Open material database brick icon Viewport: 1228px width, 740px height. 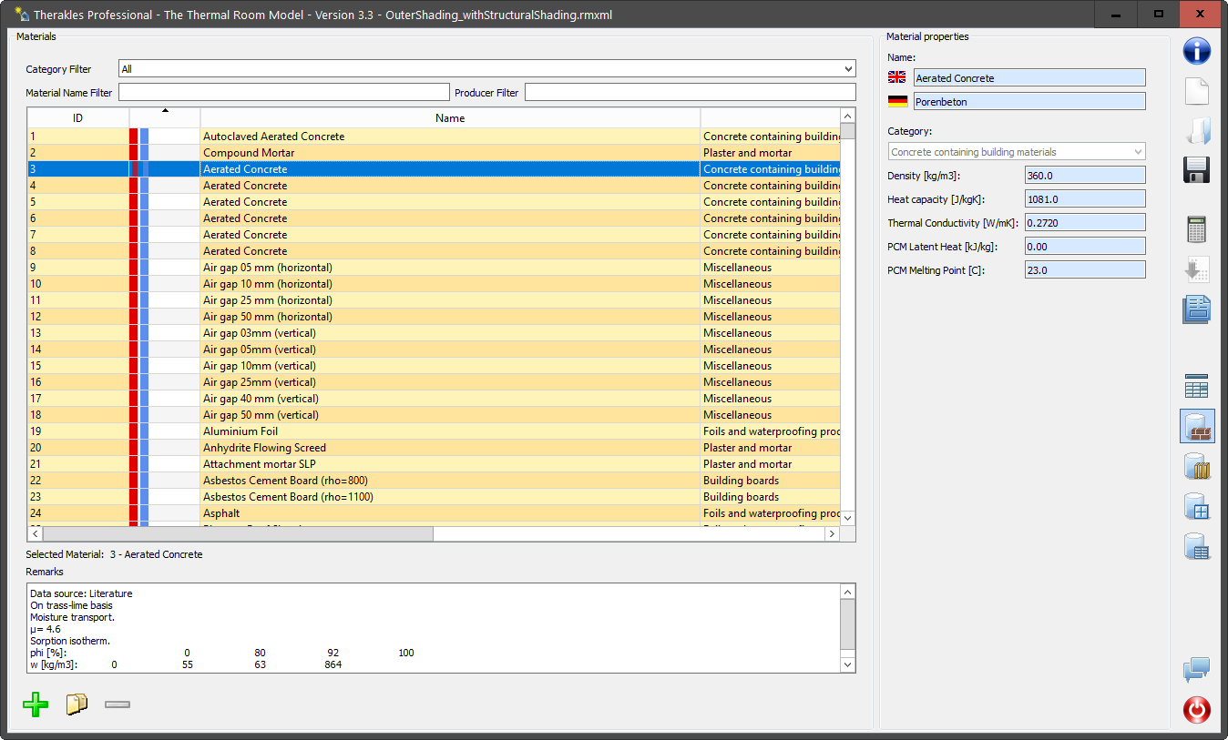(1197, 426)
